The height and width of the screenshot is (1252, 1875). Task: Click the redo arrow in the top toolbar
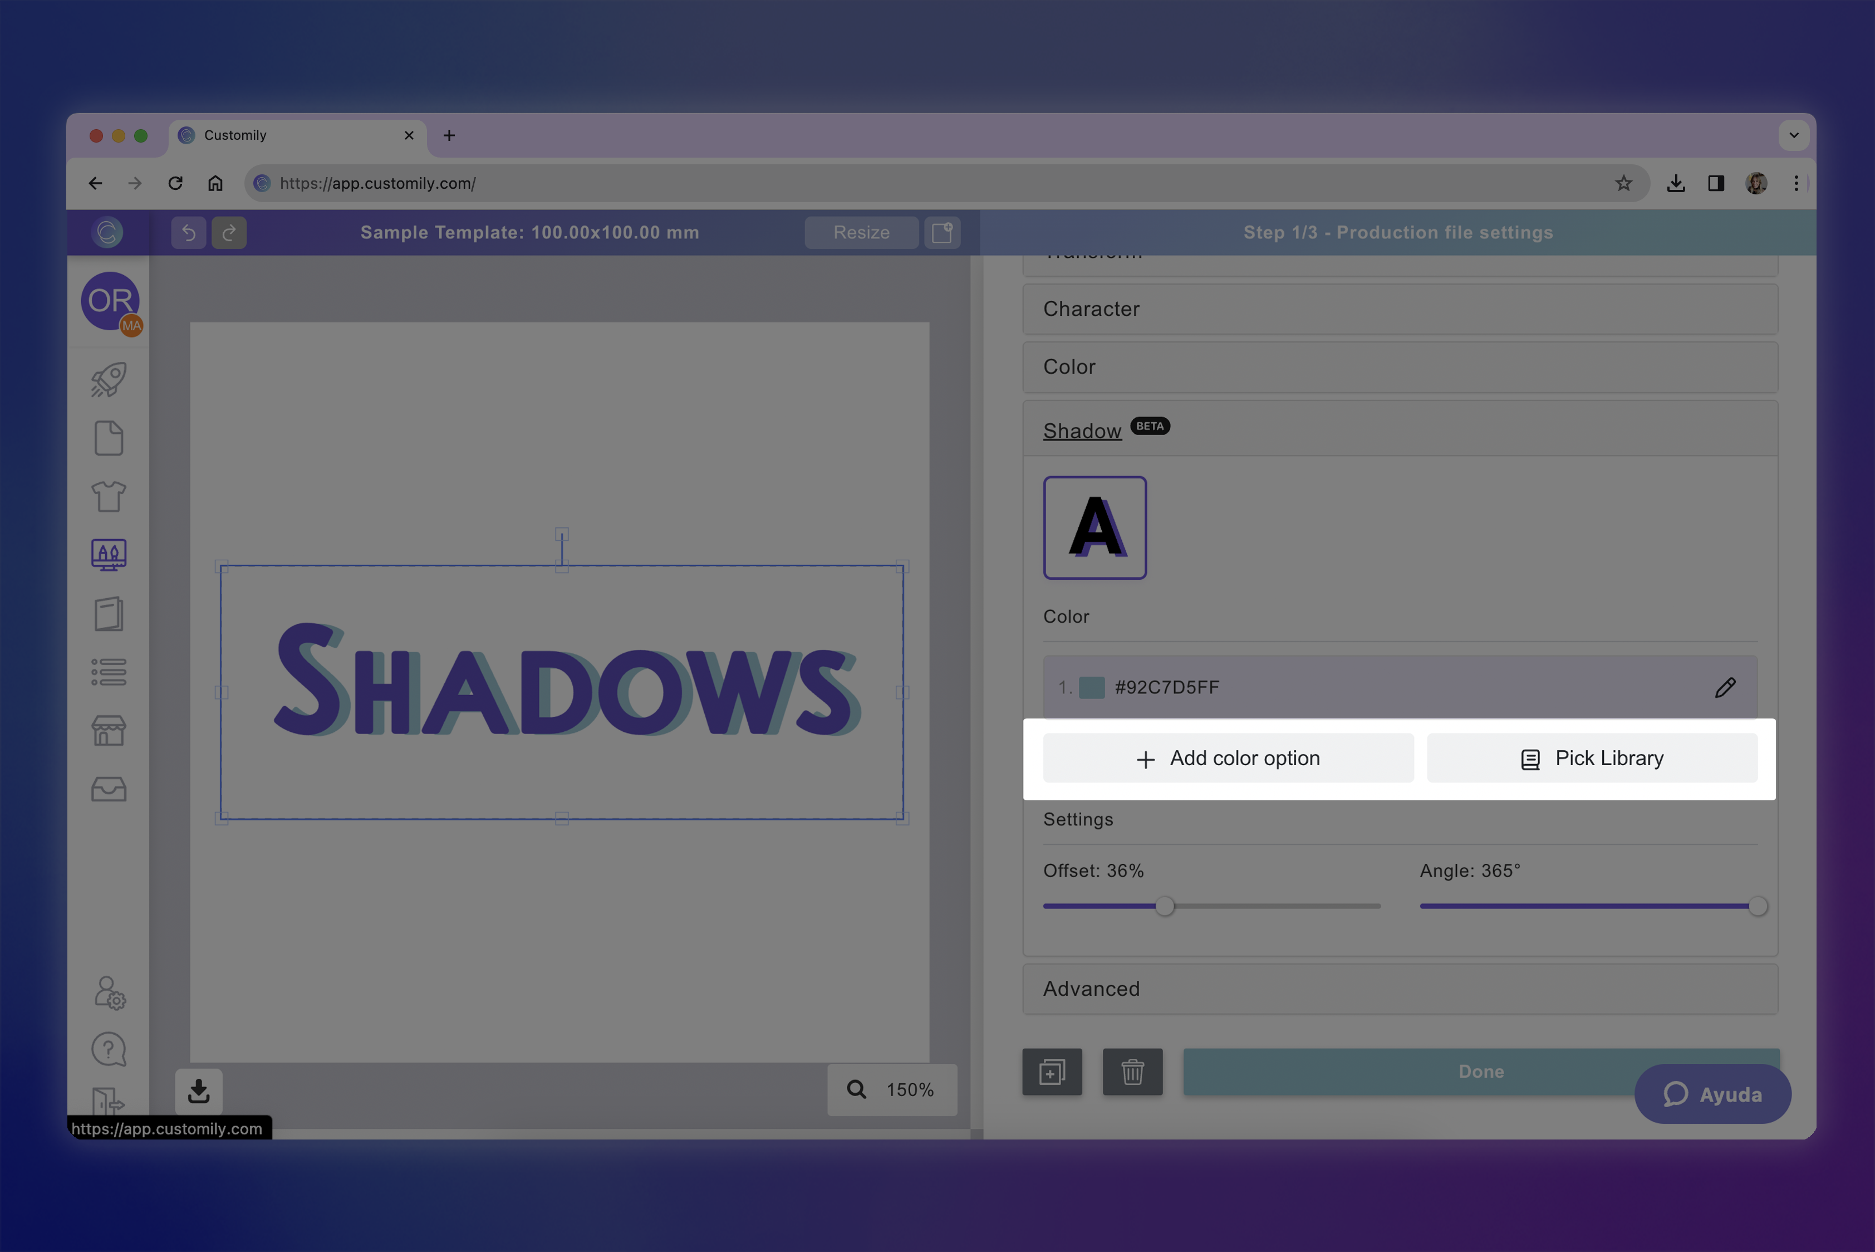(x=229, y=232)
